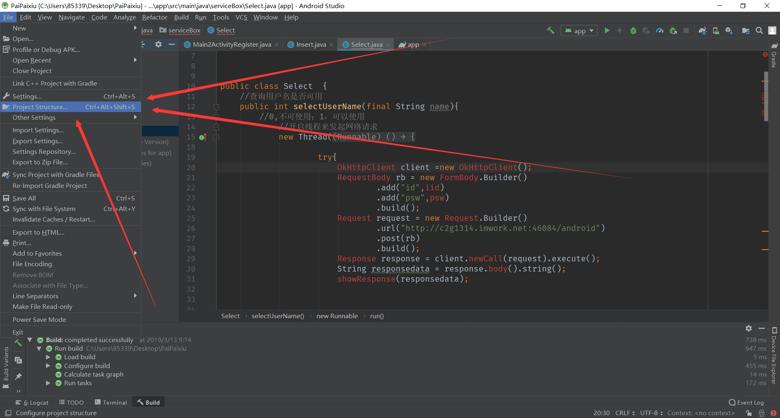Click the Search Everywhere magnifier icon
Image resolution: width=780 pixels, height=418 pixels.
[759, 30]
